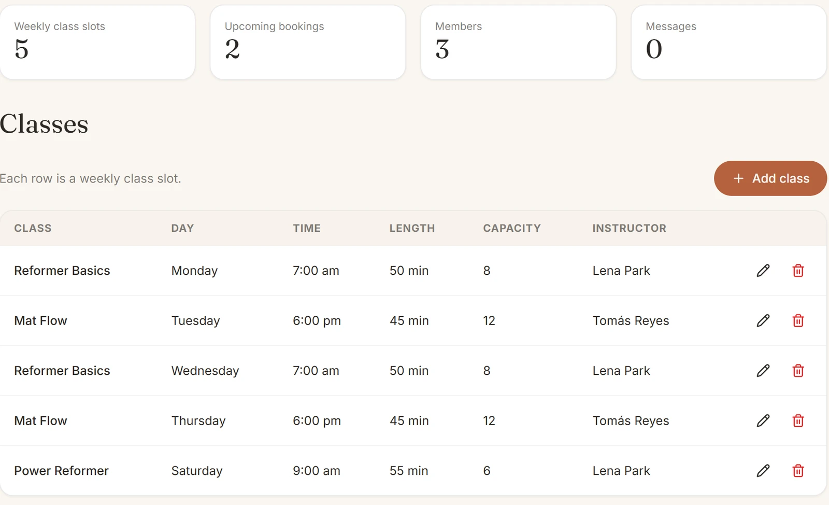829x505 pixels.
Task: Click the Thursday day cell
Action: tap(198, 420)
